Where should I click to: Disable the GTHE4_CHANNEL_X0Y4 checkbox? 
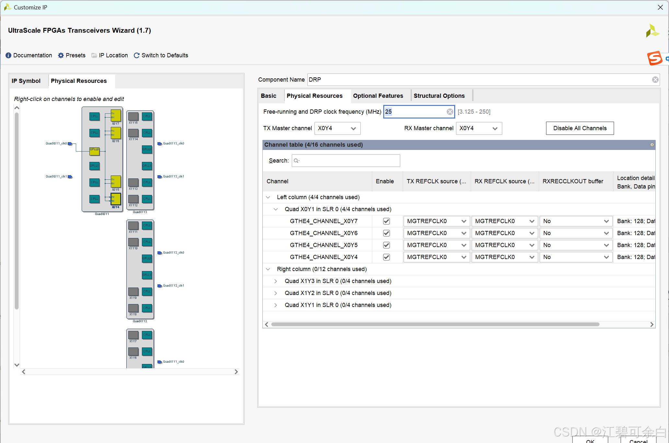tap(386, 257)
